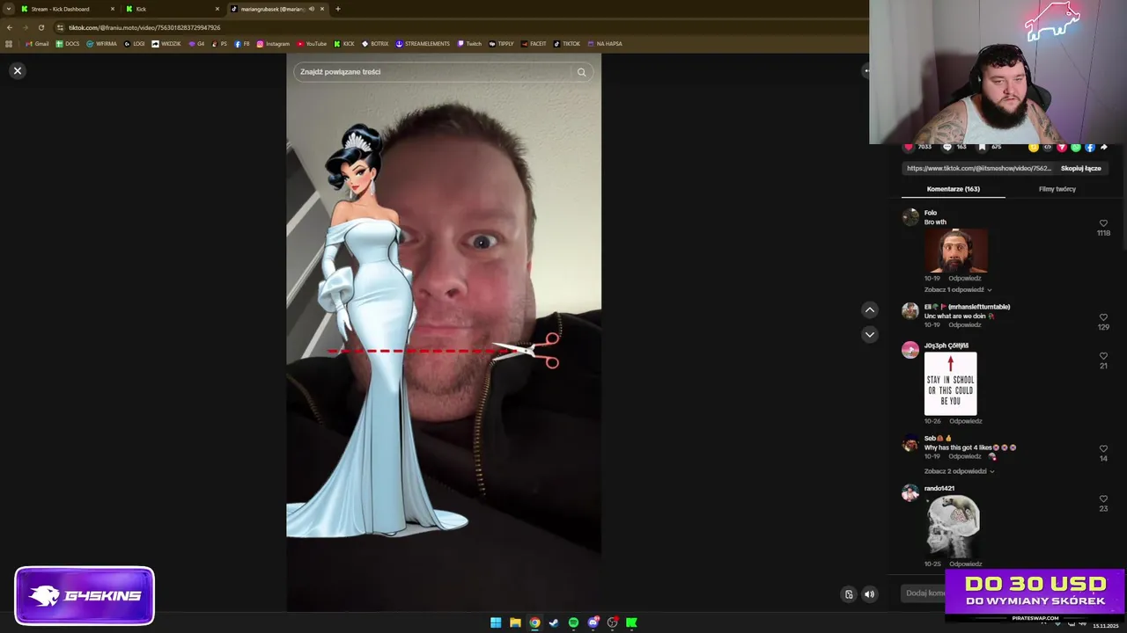Screen dimensions: 1127x633
Task: Select the video link text
Action: point(979,168)
